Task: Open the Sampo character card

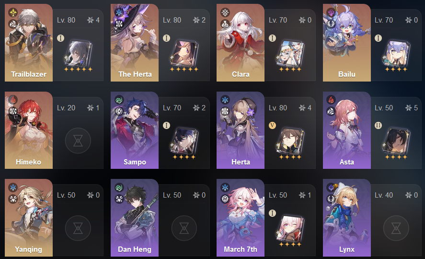Action: (x=135, y=130)
